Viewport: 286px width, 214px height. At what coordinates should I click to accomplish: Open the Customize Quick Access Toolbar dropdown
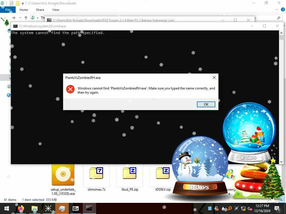(x=23, y=3)
